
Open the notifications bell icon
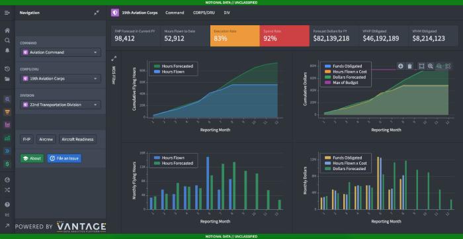[x=7, y=50]
